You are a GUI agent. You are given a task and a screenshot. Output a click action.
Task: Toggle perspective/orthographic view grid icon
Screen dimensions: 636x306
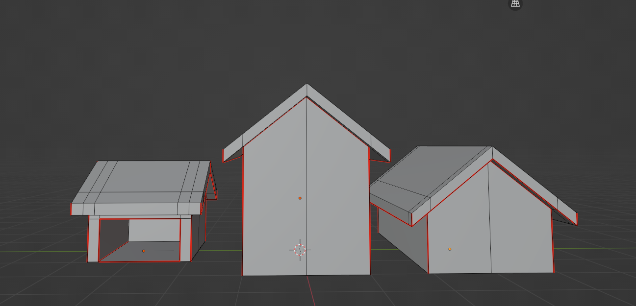[515, 3]
